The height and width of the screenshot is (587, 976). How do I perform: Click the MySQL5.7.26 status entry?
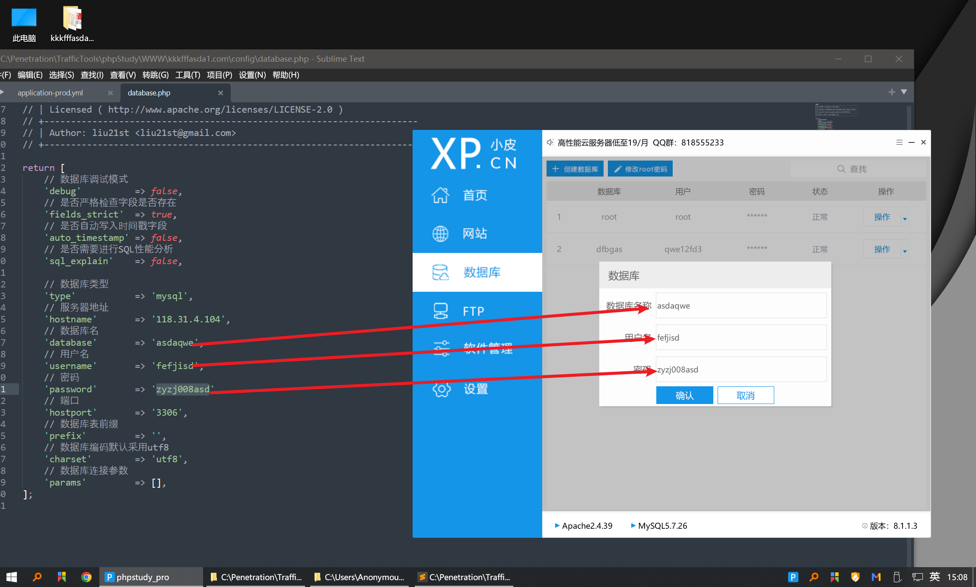659,526
